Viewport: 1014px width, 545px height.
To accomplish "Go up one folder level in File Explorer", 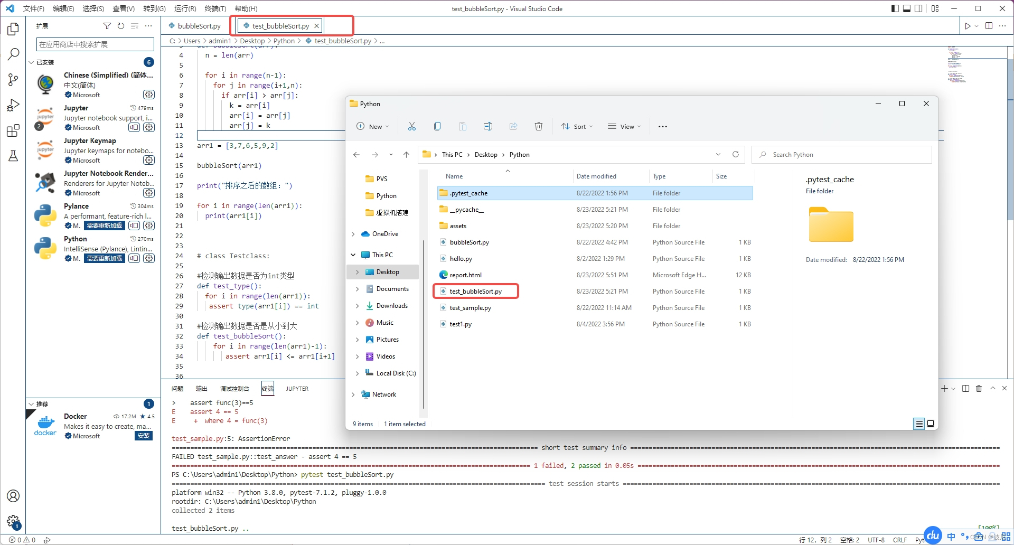I will pos(406,155).
